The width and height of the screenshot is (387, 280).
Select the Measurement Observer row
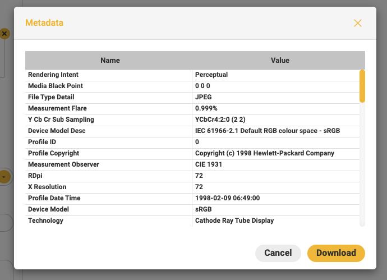[192, 164]
